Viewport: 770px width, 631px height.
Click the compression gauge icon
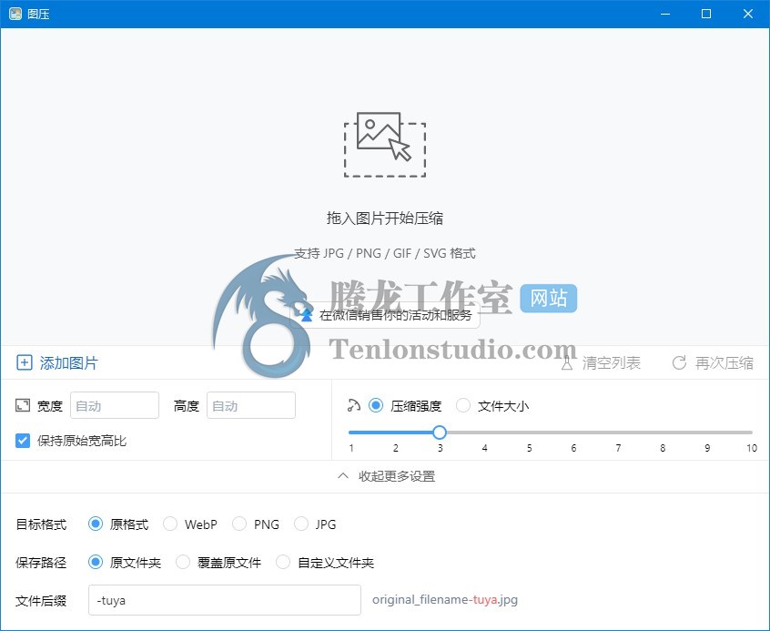click(353, 405)
